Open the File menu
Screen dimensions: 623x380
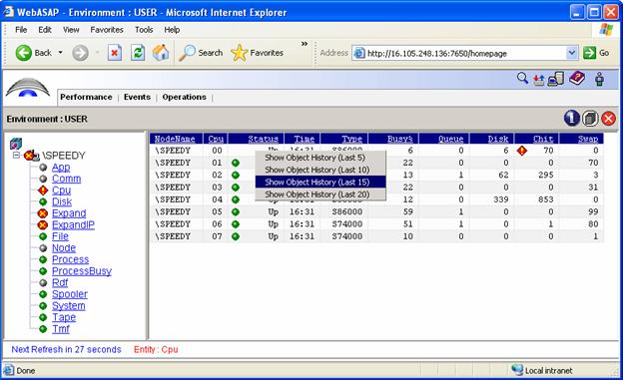[x=21, y=30]
